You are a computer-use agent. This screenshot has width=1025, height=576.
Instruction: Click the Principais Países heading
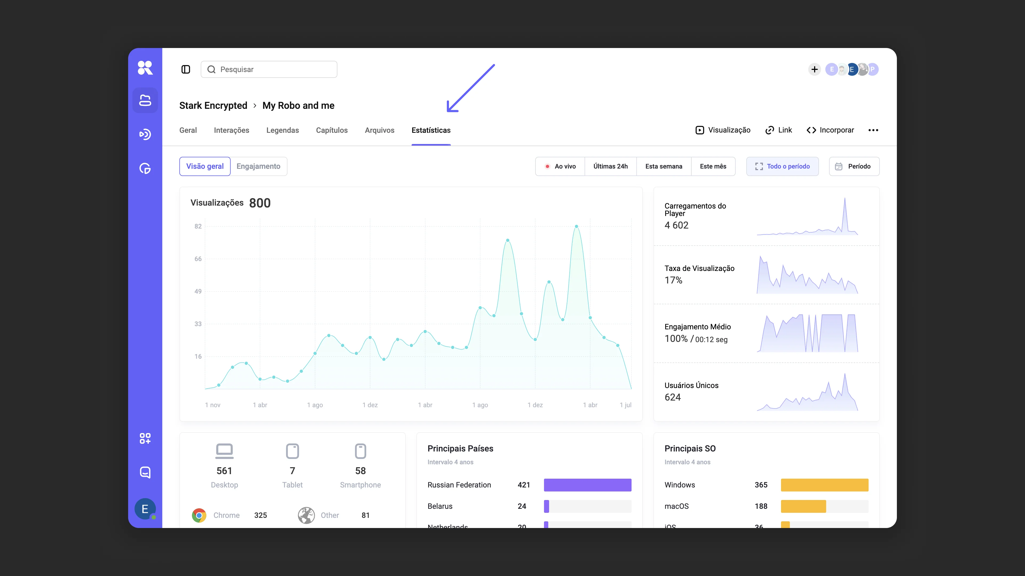[460, 449]
